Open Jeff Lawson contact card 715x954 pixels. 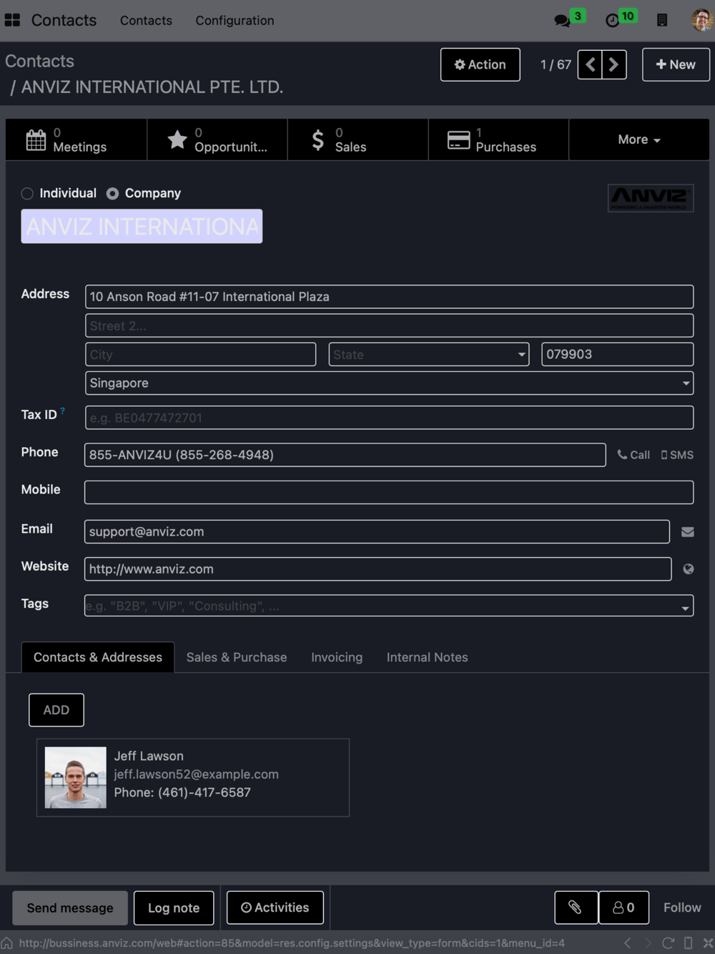(193, 778)
